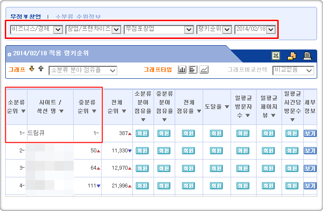Open 소분류 분야 점유율 graph dropdown

click(x=83, y=71)
